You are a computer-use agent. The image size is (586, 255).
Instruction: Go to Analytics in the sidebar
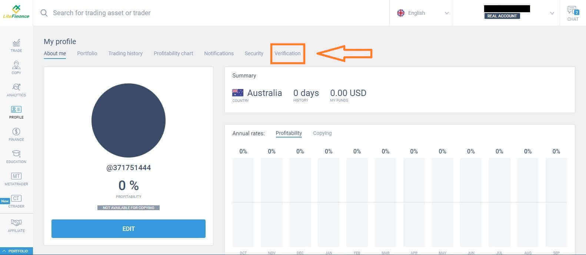coord(16,90)
